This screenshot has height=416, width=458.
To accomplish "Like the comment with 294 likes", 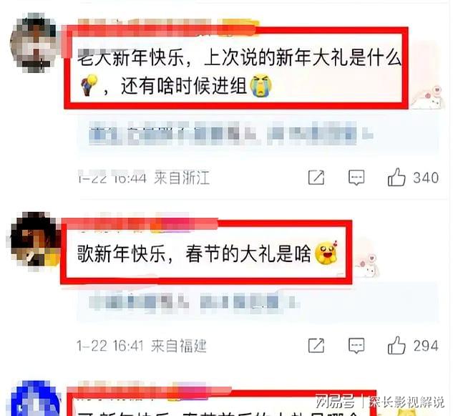I will tap(396, 345).
